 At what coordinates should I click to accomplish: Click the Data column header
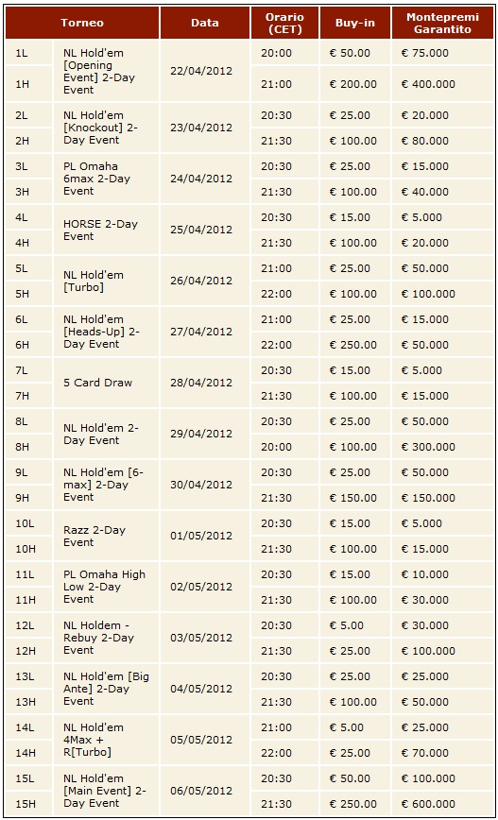pyautogui.click(x=204, y=23)
